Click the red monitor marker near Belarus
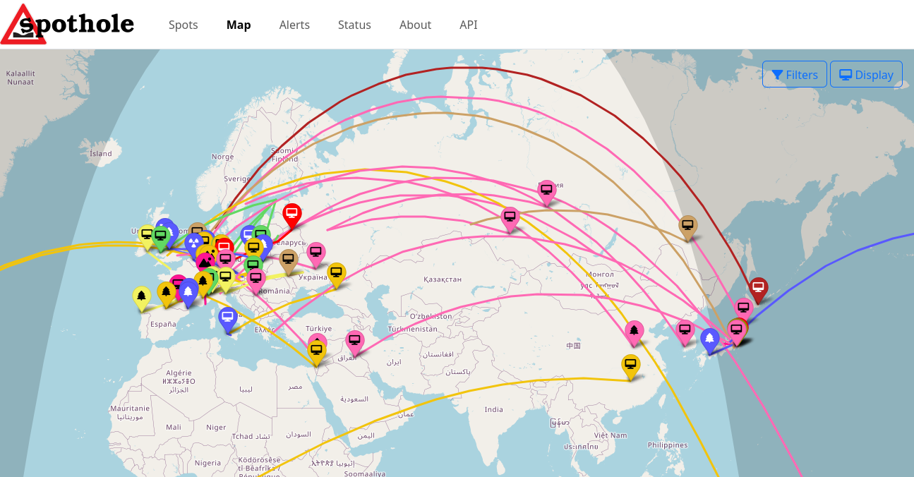 click(x=292, y=213)
